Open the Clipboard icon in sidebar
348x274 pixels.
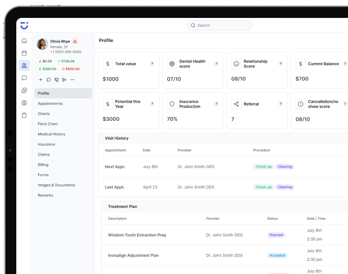click(24, 115)
